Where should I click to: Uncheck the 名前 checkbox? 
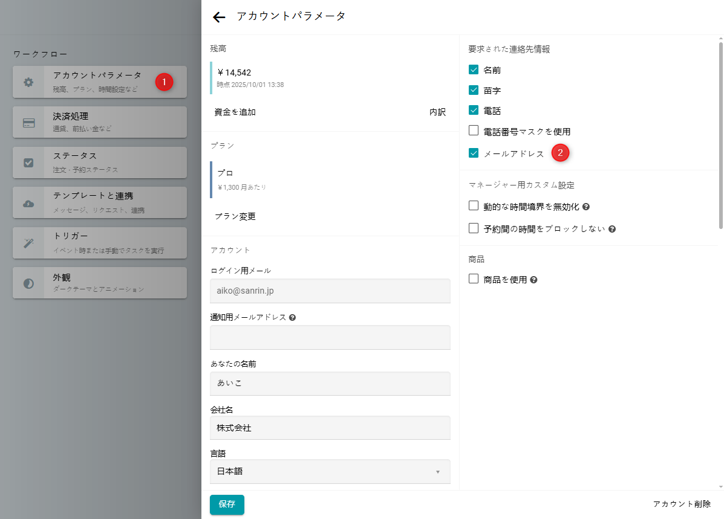pyautogui.click(x=473, y=69)
